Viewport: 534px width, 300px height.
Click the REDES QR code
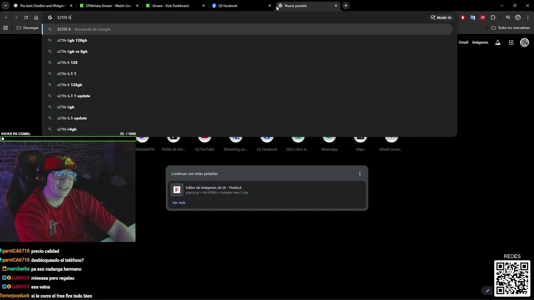512,278
